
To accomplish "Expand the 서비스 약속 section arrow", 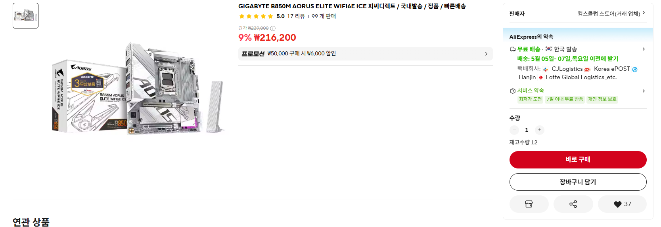I will click(x=644, y=91).
